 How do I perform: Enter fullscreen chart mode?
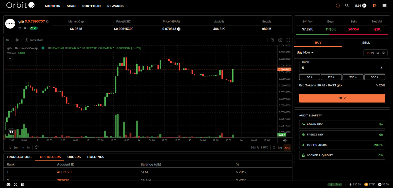(x=288, y=40)
